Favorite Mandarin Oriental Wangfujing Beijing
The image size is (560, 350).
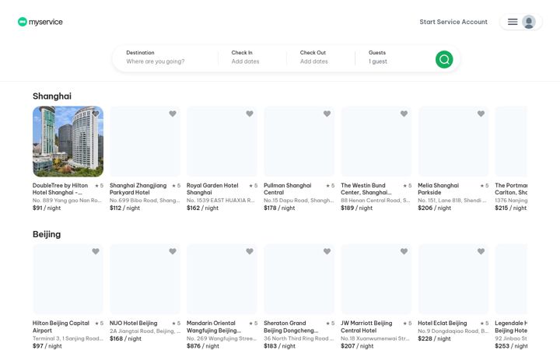(250, 251)
